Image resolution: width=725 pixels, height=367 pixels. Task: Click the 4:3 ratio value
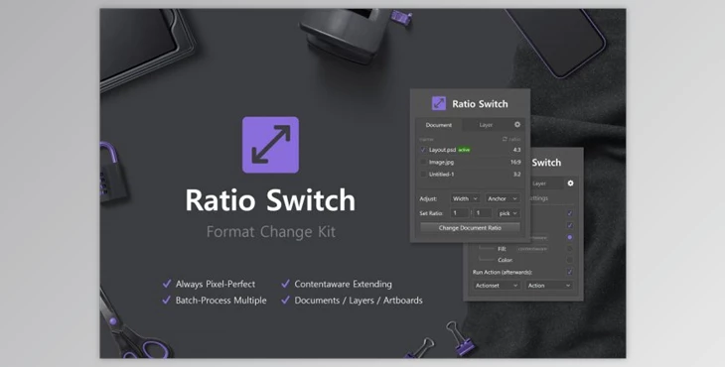[x=516, y=150]
